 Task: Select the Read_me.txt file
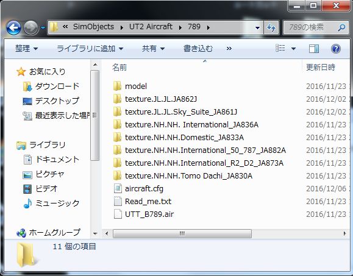(148, 201)
